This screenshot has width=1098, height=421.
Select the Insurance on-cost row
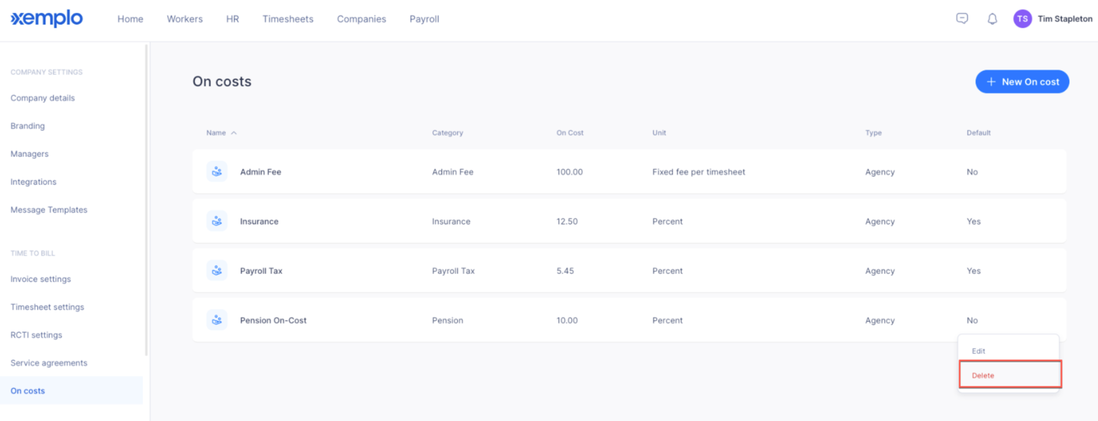coord(629,221)
